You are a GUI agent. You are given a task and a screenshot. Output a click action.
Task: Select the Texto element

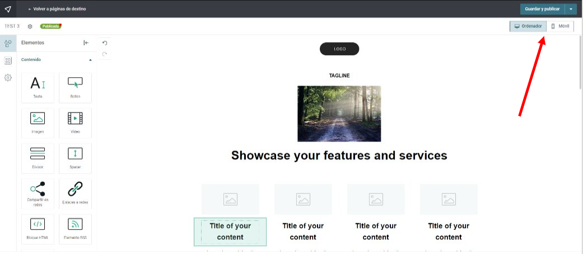click(x=38, y=88)
